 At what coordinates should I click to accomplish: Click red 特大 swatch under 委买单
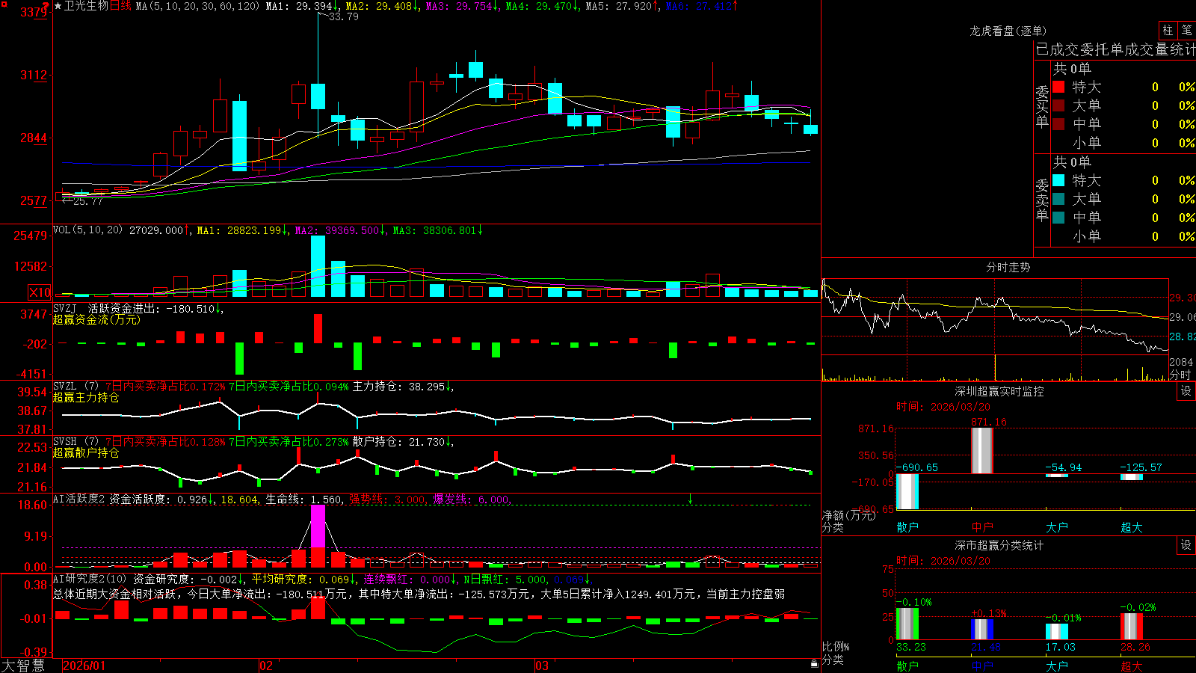click(1058, 87)
